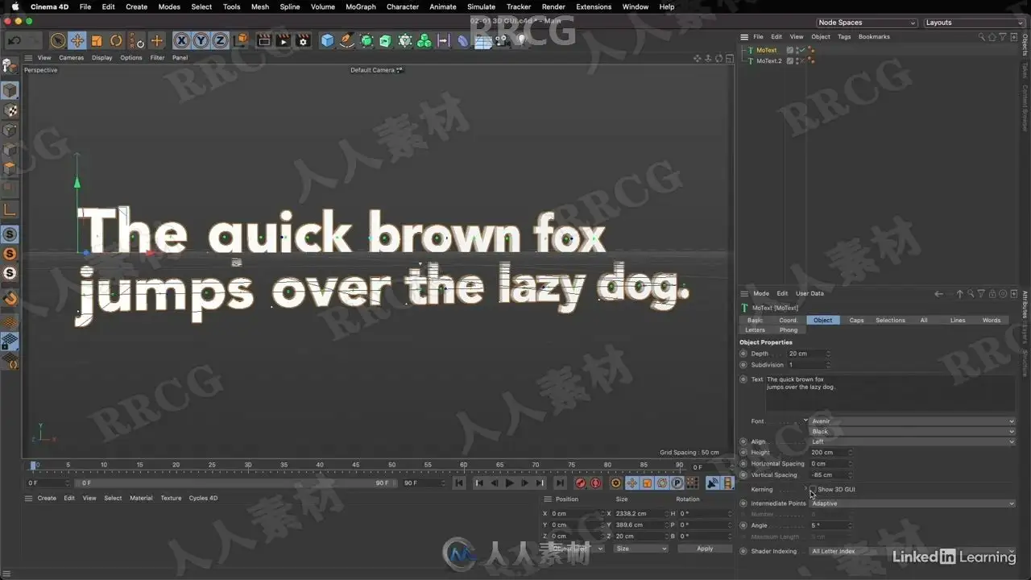
Task: Click the orange Snap S icon in left sidebar
Action: (10, 254)
